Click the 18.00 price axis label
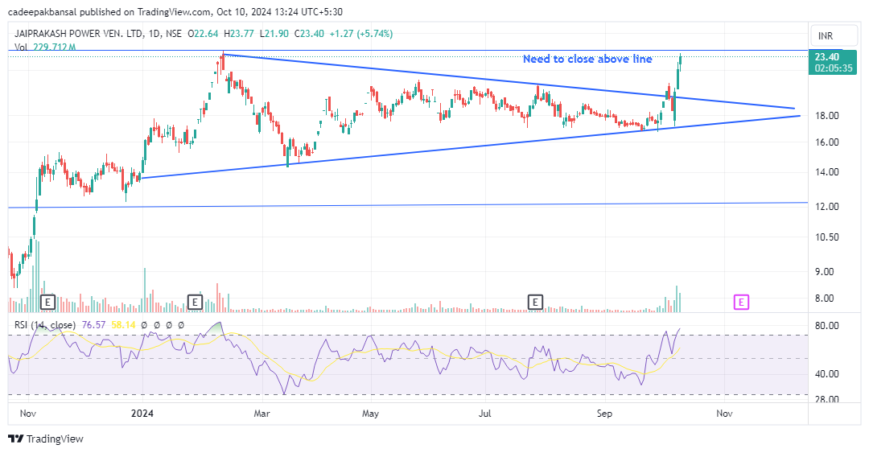This screenshot has height=453, width=869. [x=826, y=115]
